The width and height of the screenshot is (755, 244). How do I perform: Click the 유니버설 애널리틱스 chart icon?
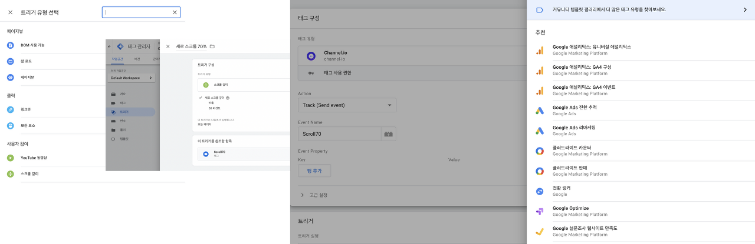539,50
